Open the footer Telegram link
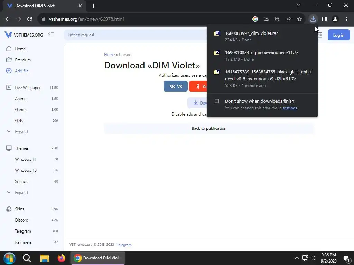The height and width of the screenshot is (265, 354). pos(124,245)
